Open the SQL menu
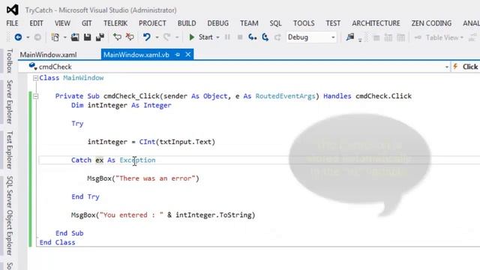Viewport: 480px width, 270px height. 275,23
